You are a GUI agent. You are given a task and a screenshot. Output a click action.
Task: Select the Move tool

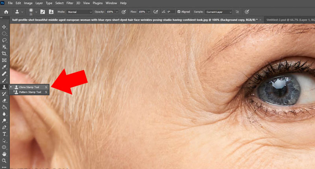(x=4, y=27)
